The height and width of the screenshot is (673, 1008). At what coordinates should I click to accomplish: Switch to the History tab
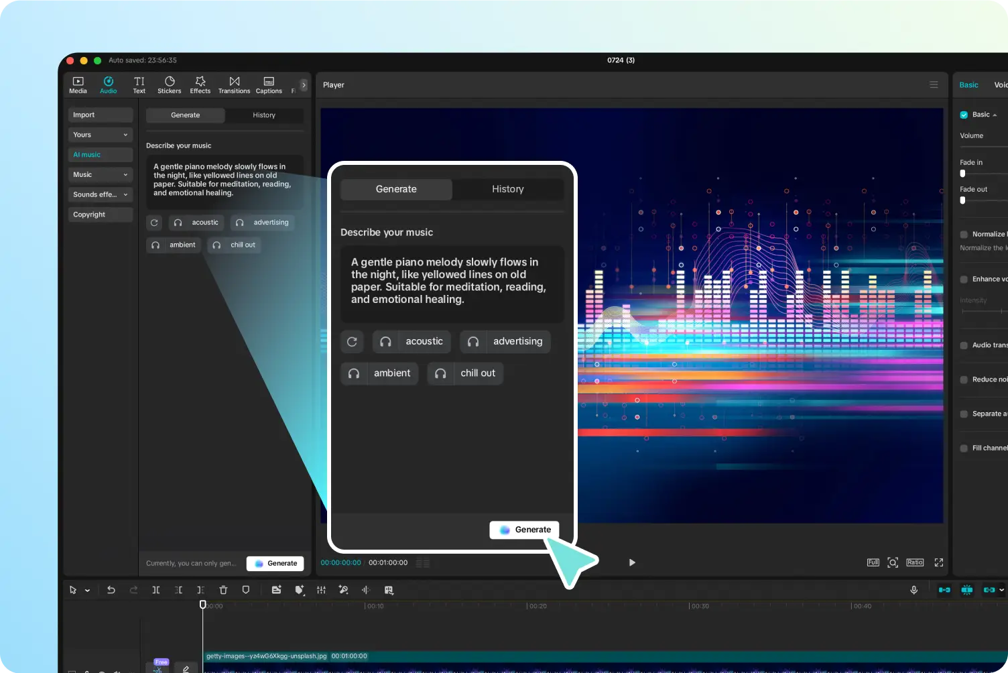click(x=264, y=115)
